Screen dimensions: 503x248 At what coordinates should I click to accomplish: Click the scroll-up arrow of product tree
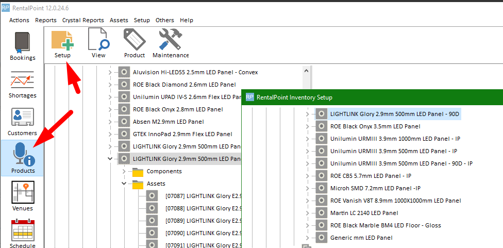pos(306,70)
